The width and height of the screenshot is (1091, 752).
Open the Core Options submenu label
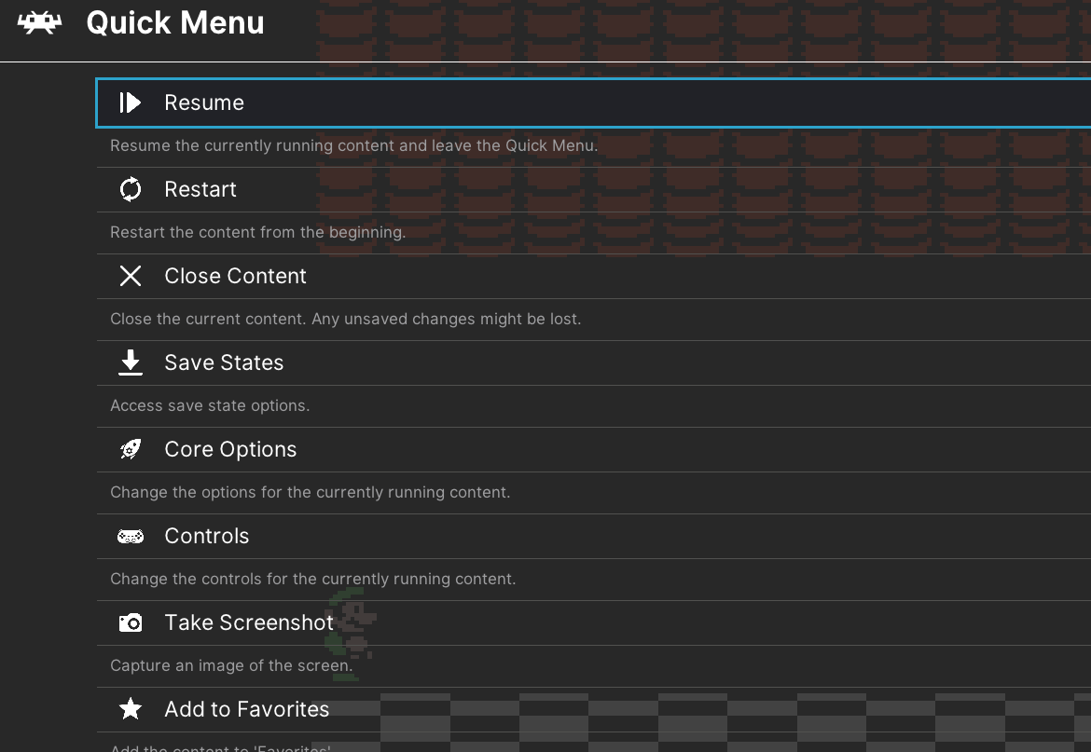click(x=230, y=449)
